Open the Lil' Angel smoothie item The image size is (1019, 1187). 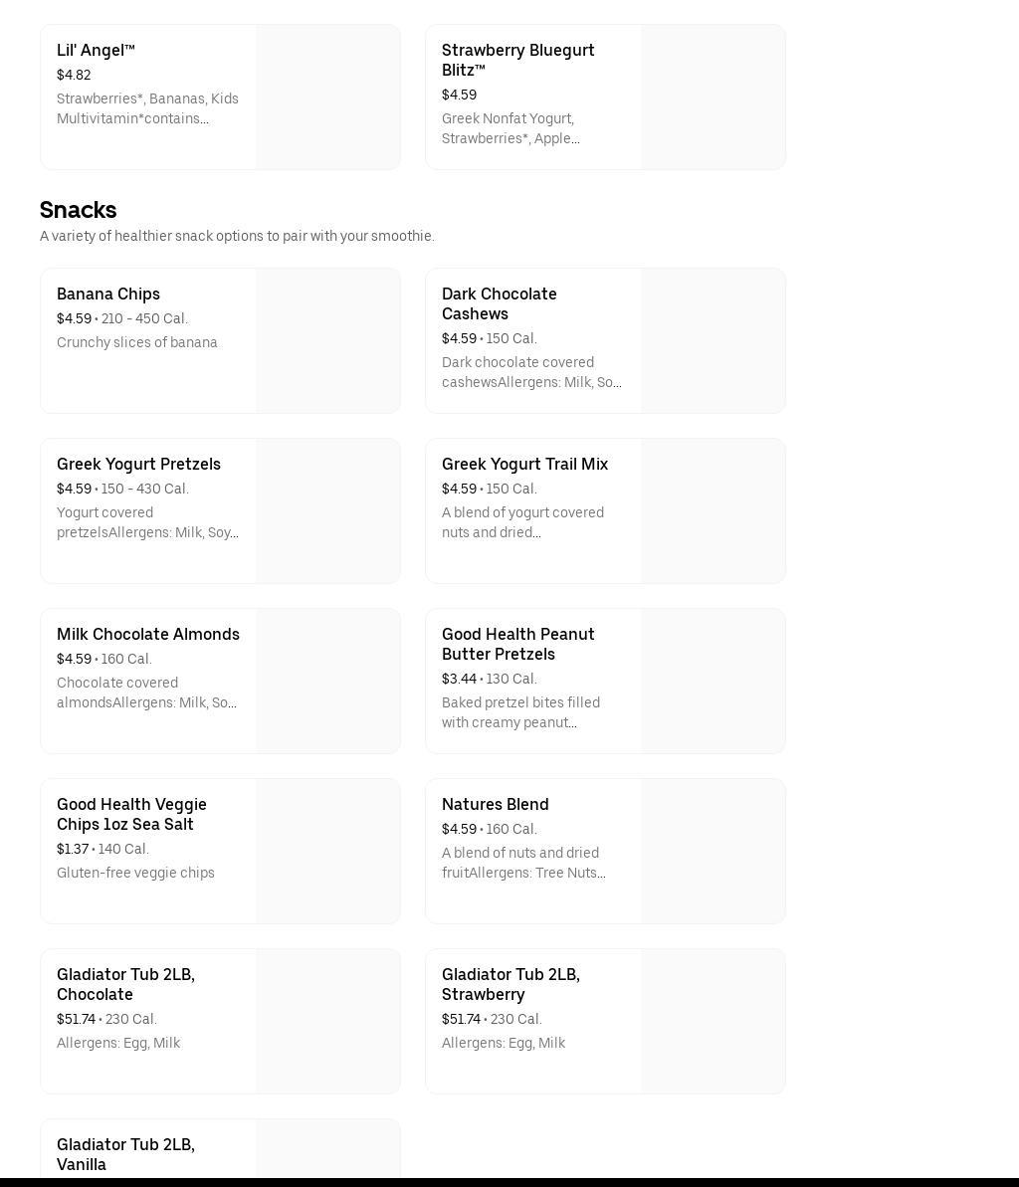coord(96,51)
